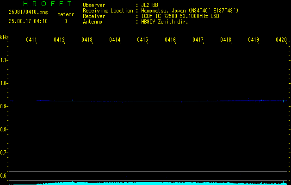Click the 0.7 kHz axis label

click(4, 153)
